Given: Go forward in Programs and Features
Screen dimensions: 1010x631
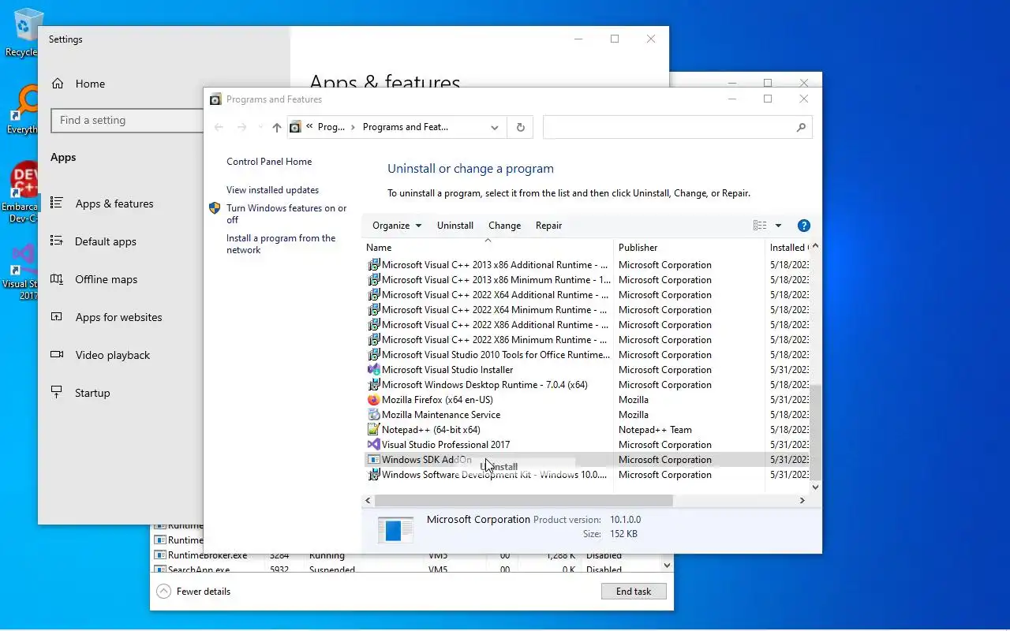Looking at the screenshot, I should pyautogui.click(x=242, y=127).
